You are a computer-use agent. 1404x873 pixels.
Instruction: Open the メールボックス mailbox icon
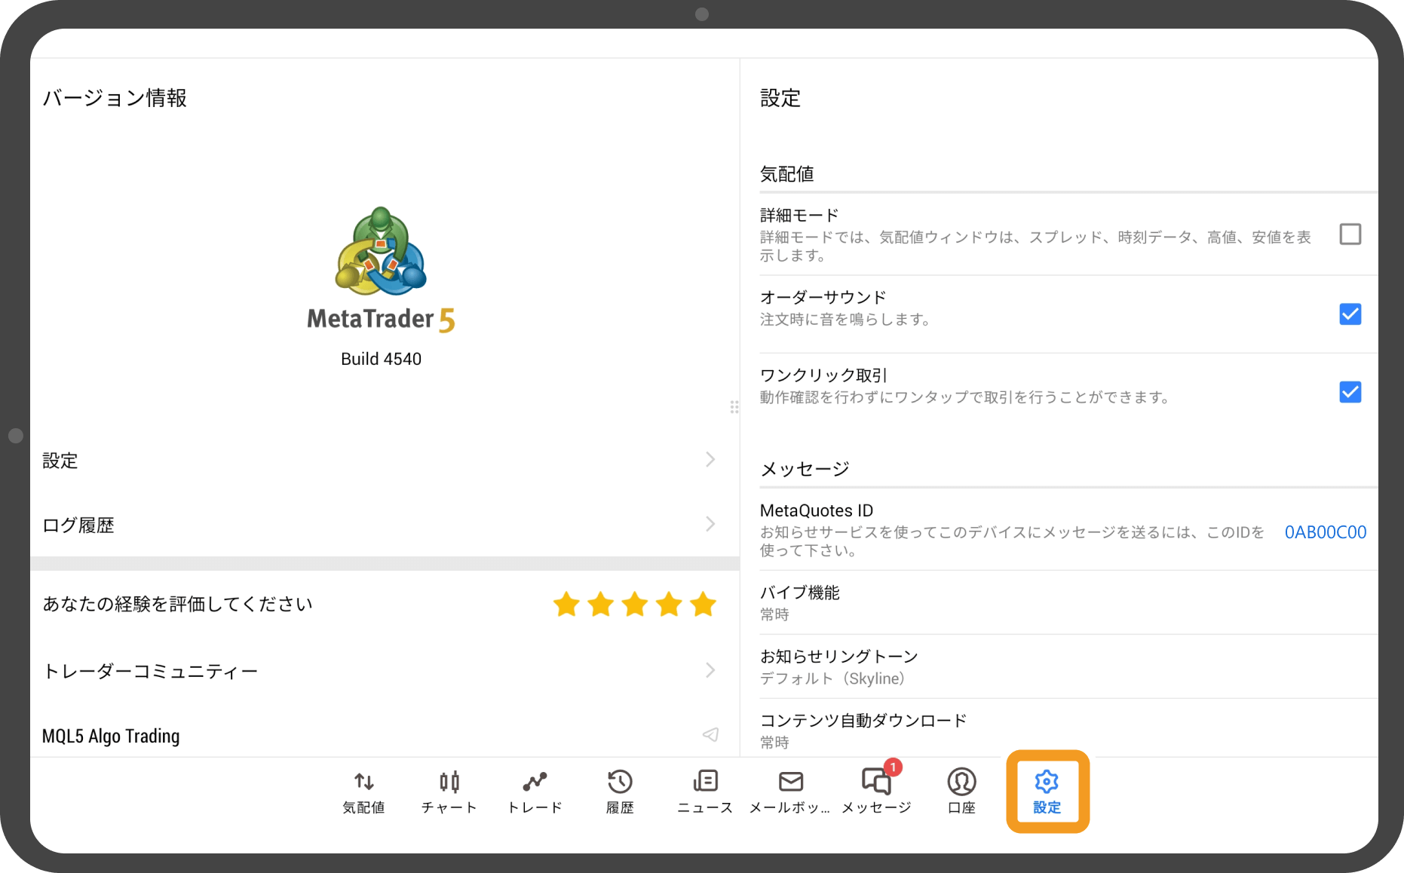pyautogui.click(x=790, y=790)
